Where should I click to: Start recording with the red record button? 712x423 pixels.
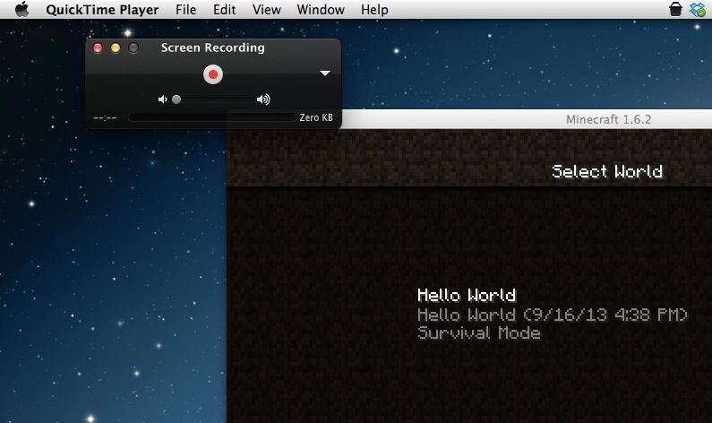[x=212, y=74]
